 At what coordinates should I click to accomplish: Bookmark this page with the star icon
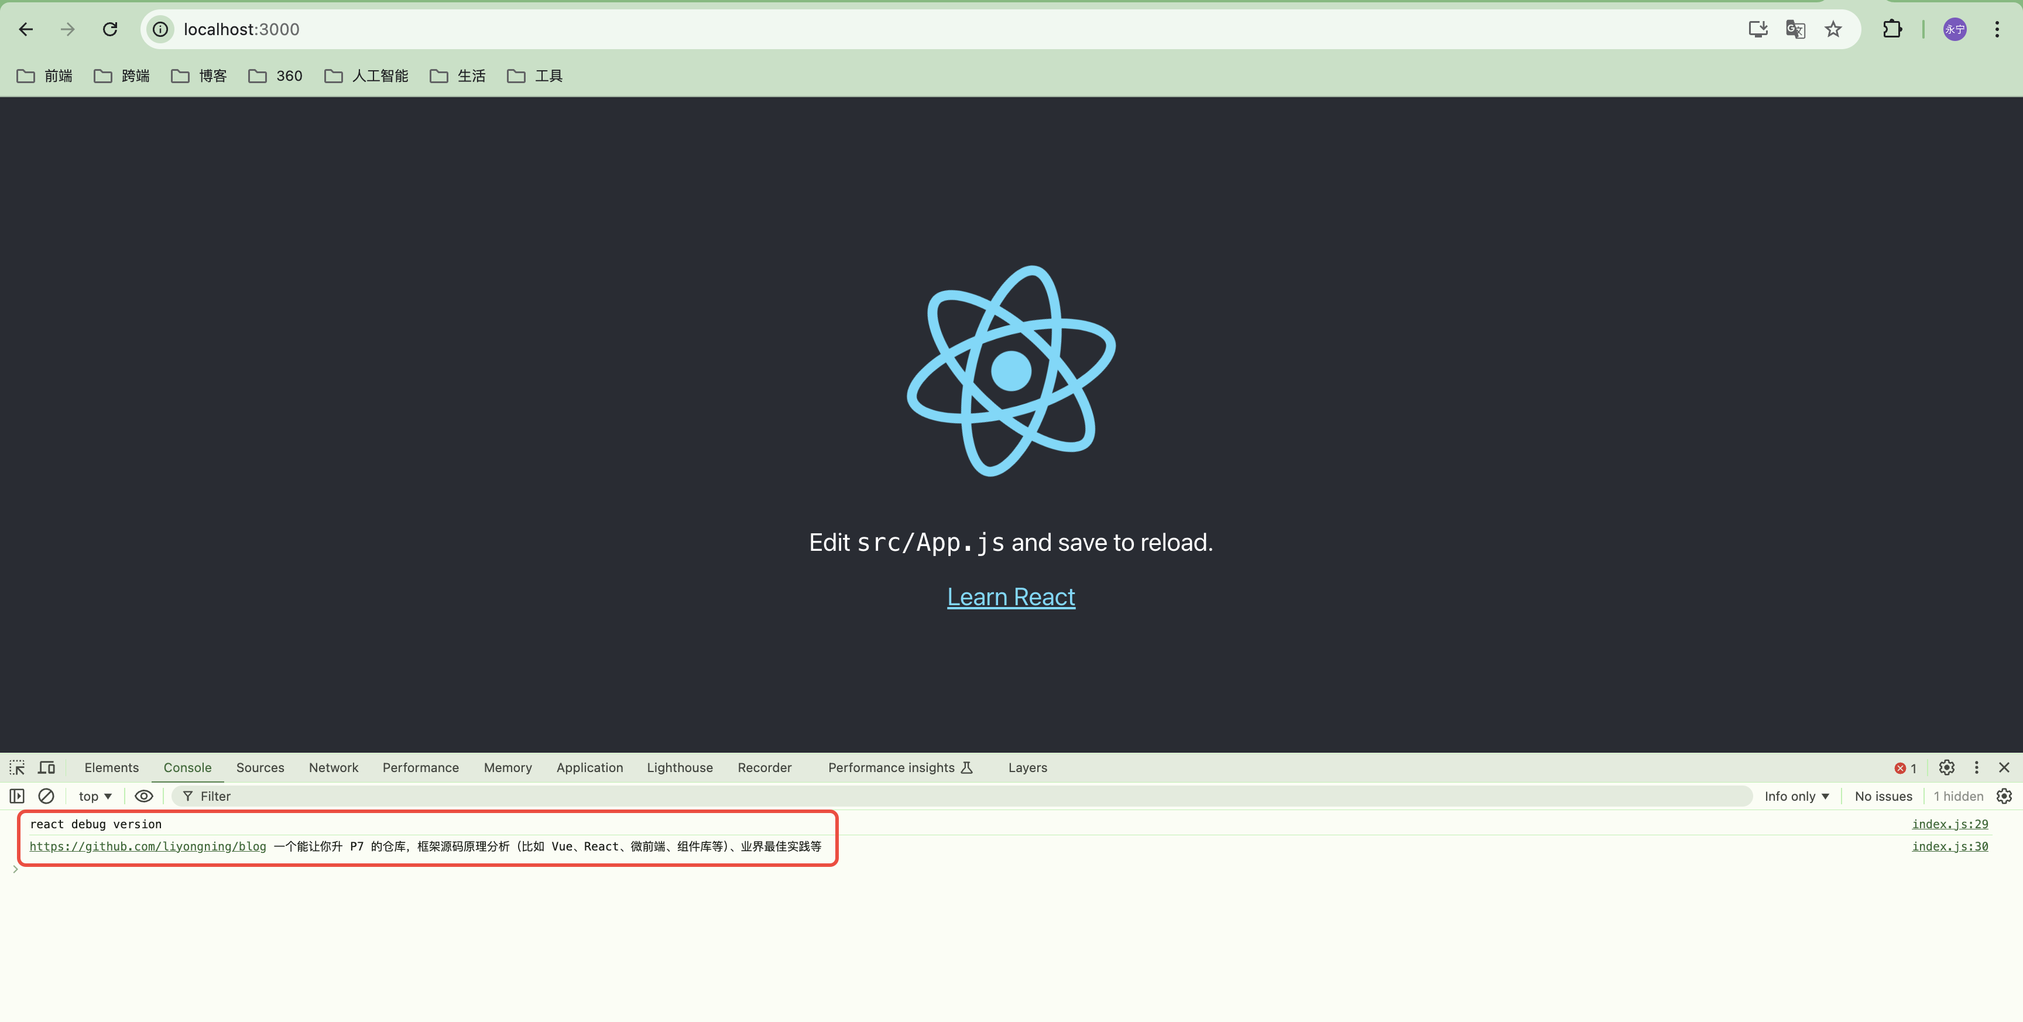[1833, 29]
